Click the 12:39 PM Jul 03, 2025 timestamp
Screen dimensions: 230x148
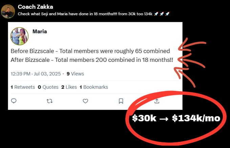click(x=37, y=74)
